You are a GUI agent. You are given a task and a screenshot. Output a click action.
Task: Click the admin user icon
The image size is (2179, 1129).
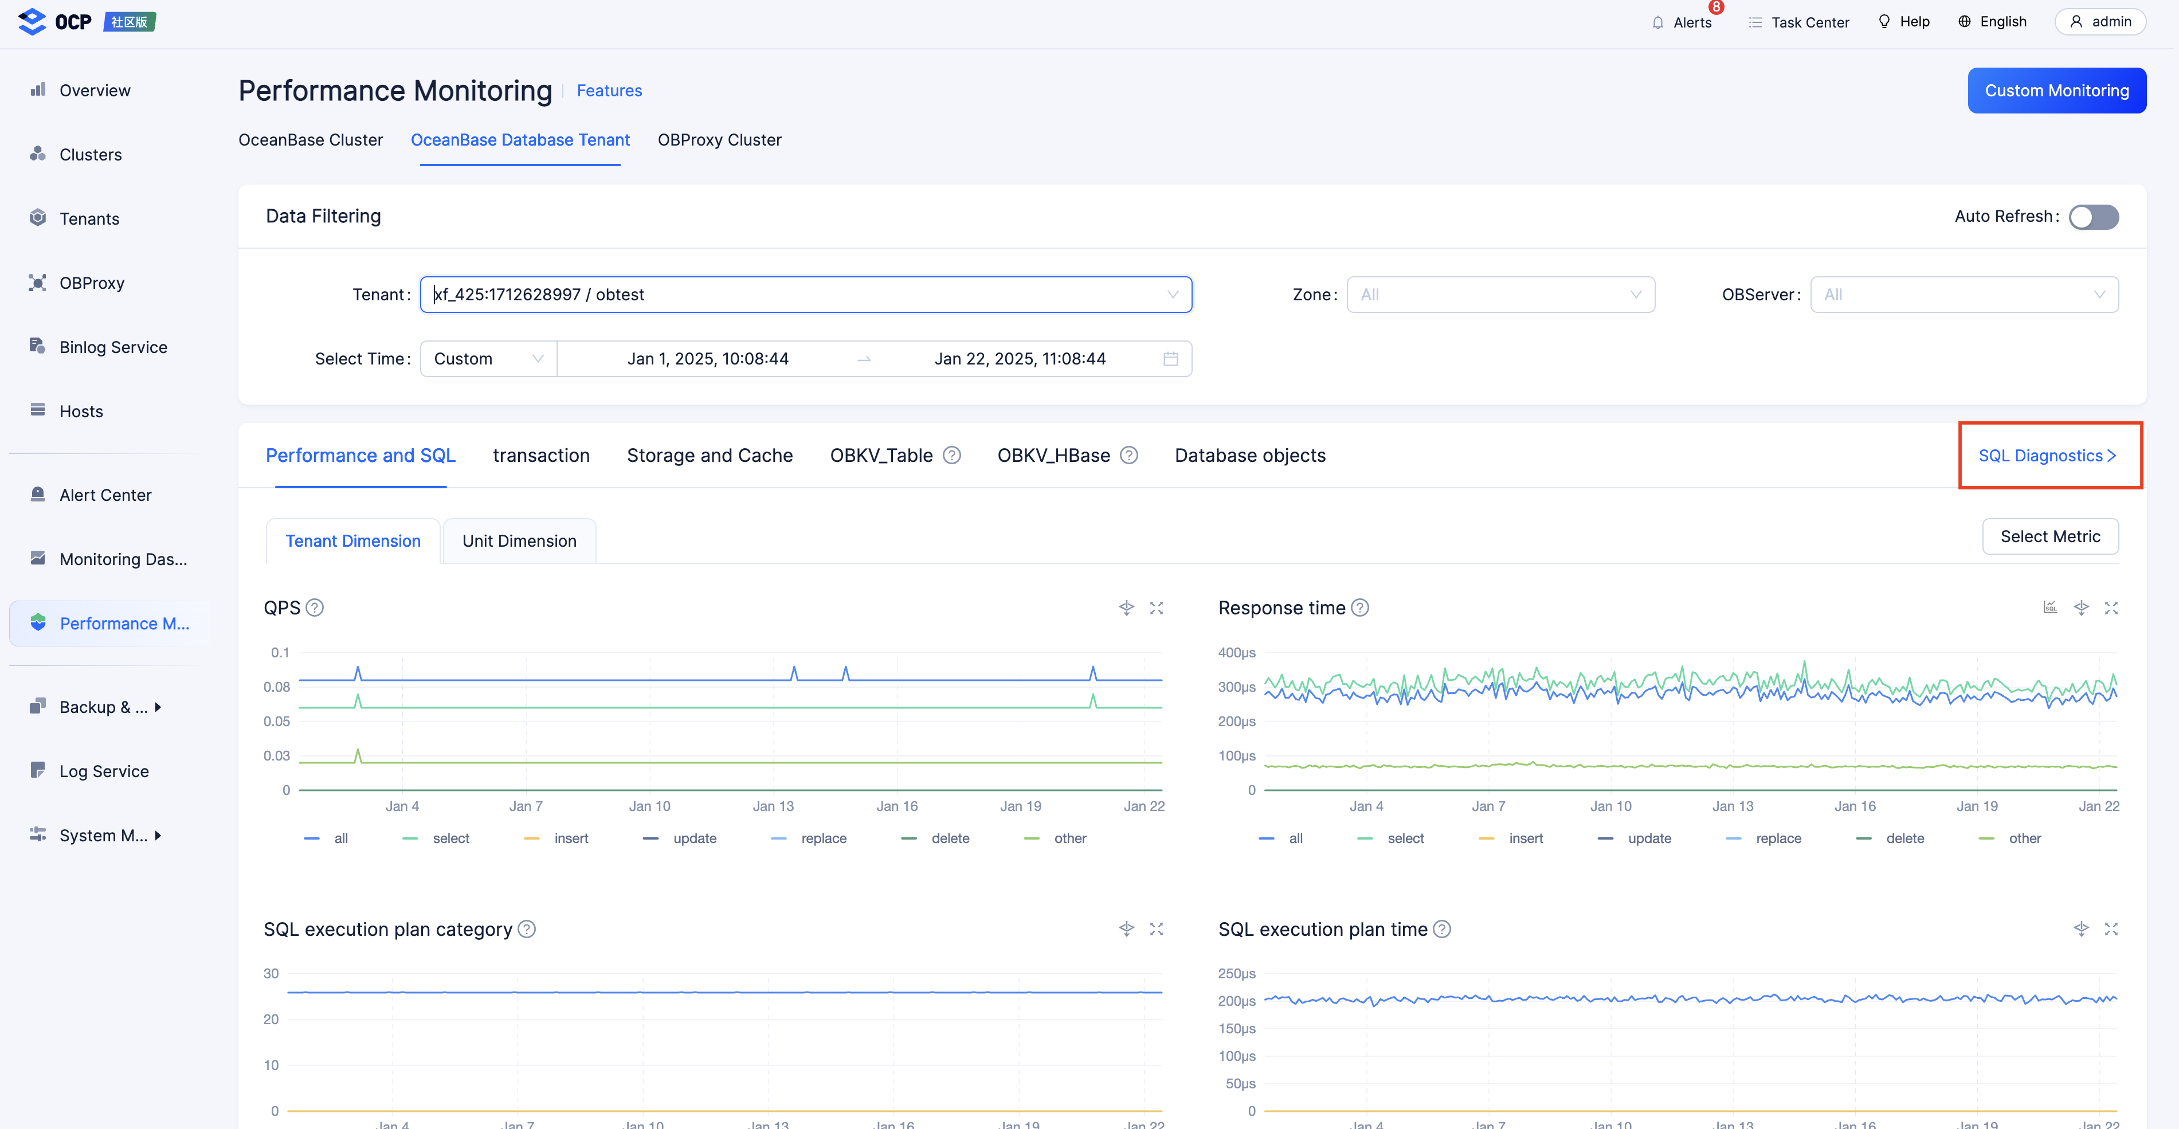coord(2076,22)
